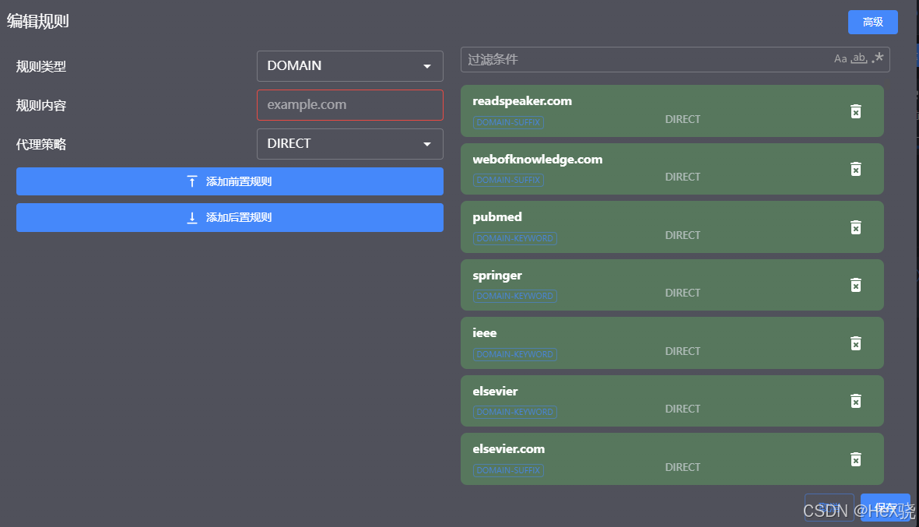Delete the webofknowledge.com rule
The image size is (919, 527).
[855, 169]
